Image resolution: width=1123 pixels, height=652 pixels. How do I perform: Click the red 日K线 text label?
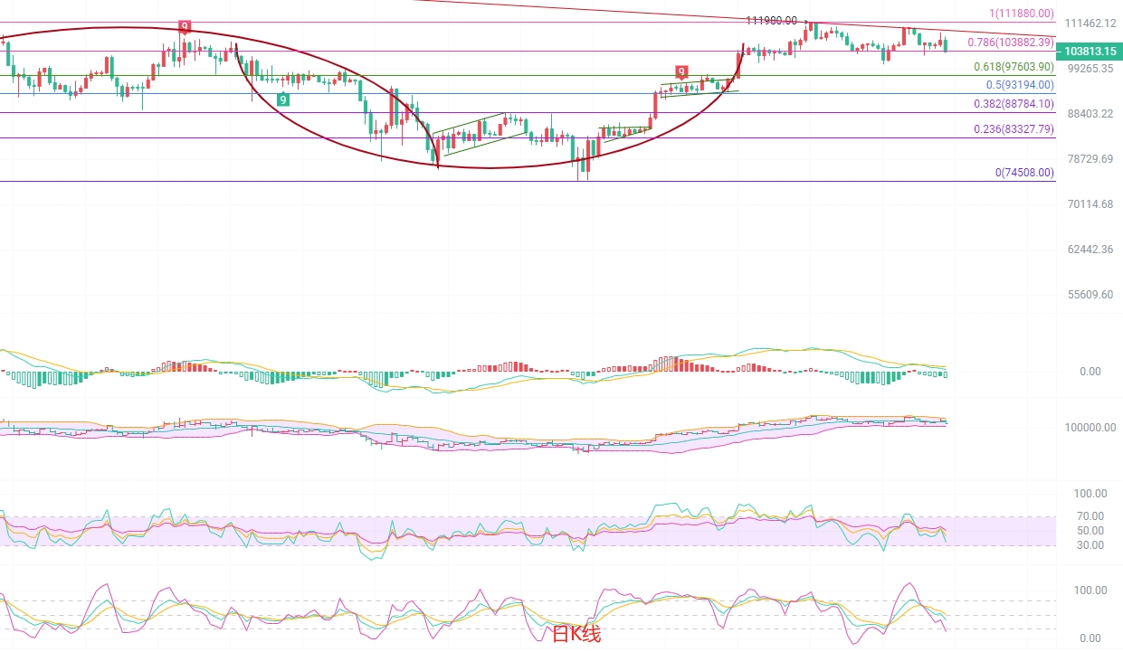click(x=576, y=635)
